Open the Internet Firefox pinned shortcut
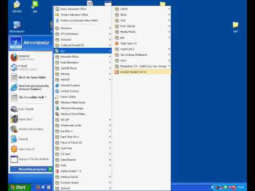The width and height of the screenshot is (255, 191). (30, 57)
